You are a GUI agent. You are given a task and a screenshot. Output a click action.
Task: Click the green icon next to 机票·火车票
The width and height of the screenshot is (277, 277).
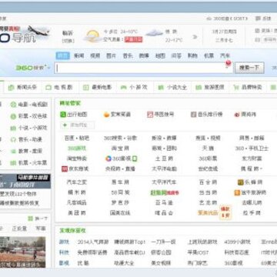tap(13, 163)
